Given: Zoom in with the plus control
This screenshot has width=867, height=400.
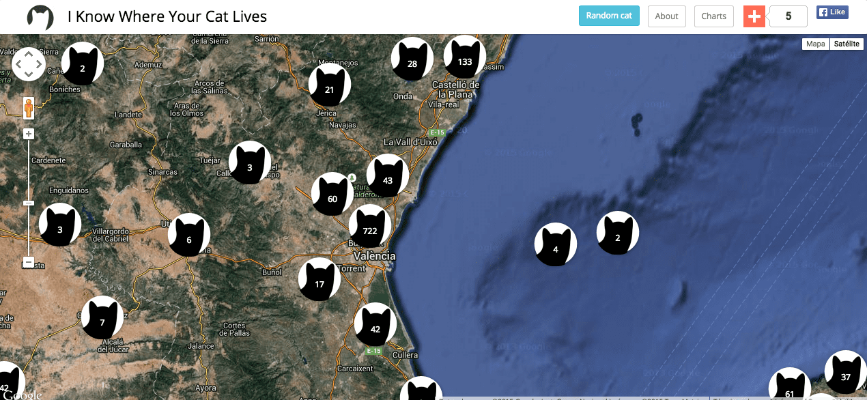Looking at the screenshot, I should click(28, 133).
